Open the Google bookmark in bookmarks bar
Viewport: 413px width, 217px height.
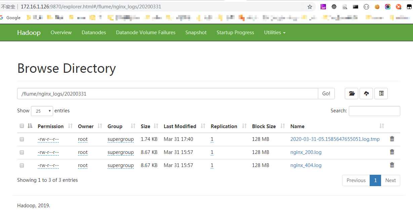(x=10, y=18)
